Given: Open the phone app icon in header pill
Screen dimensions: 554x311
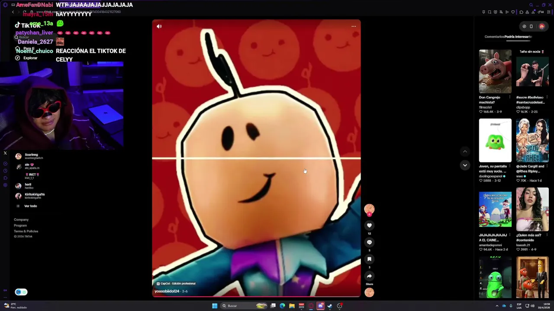Looking at the screenshot, I should point(531,26).
